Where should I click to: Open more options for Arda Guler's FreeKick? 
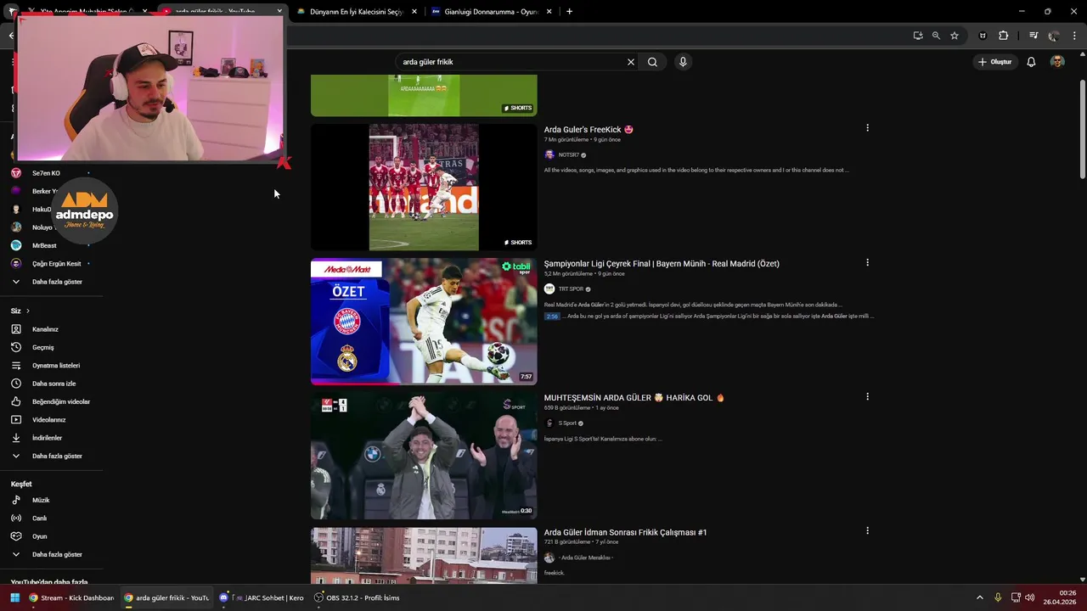(867, 128)
